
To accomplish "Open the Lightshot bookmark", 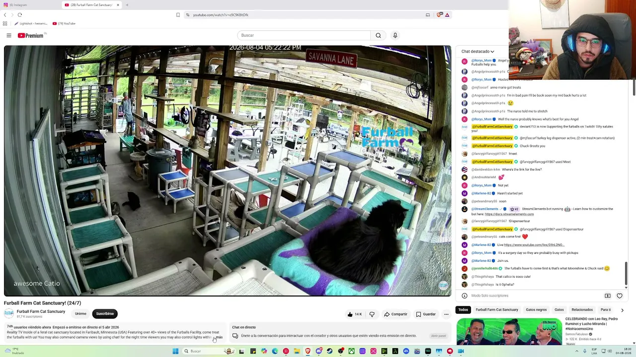I will (x=31, y=23).
